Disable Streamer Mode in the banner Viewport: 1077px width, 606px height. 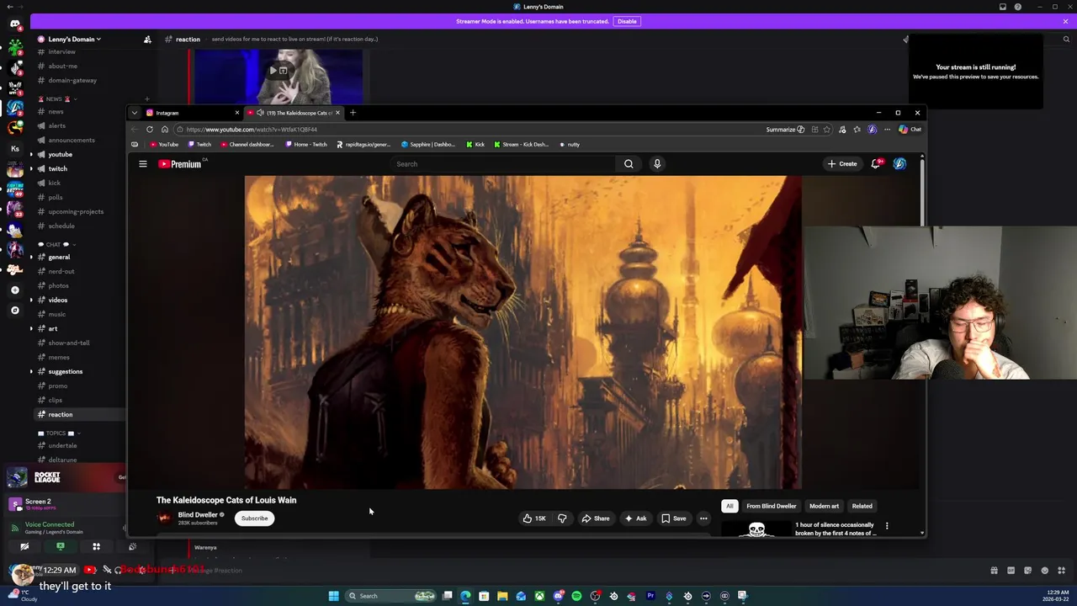(627, 21)
